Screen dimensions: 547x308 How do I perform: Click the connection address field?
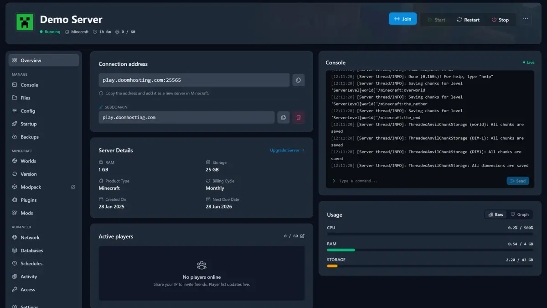tap(194, 80)
